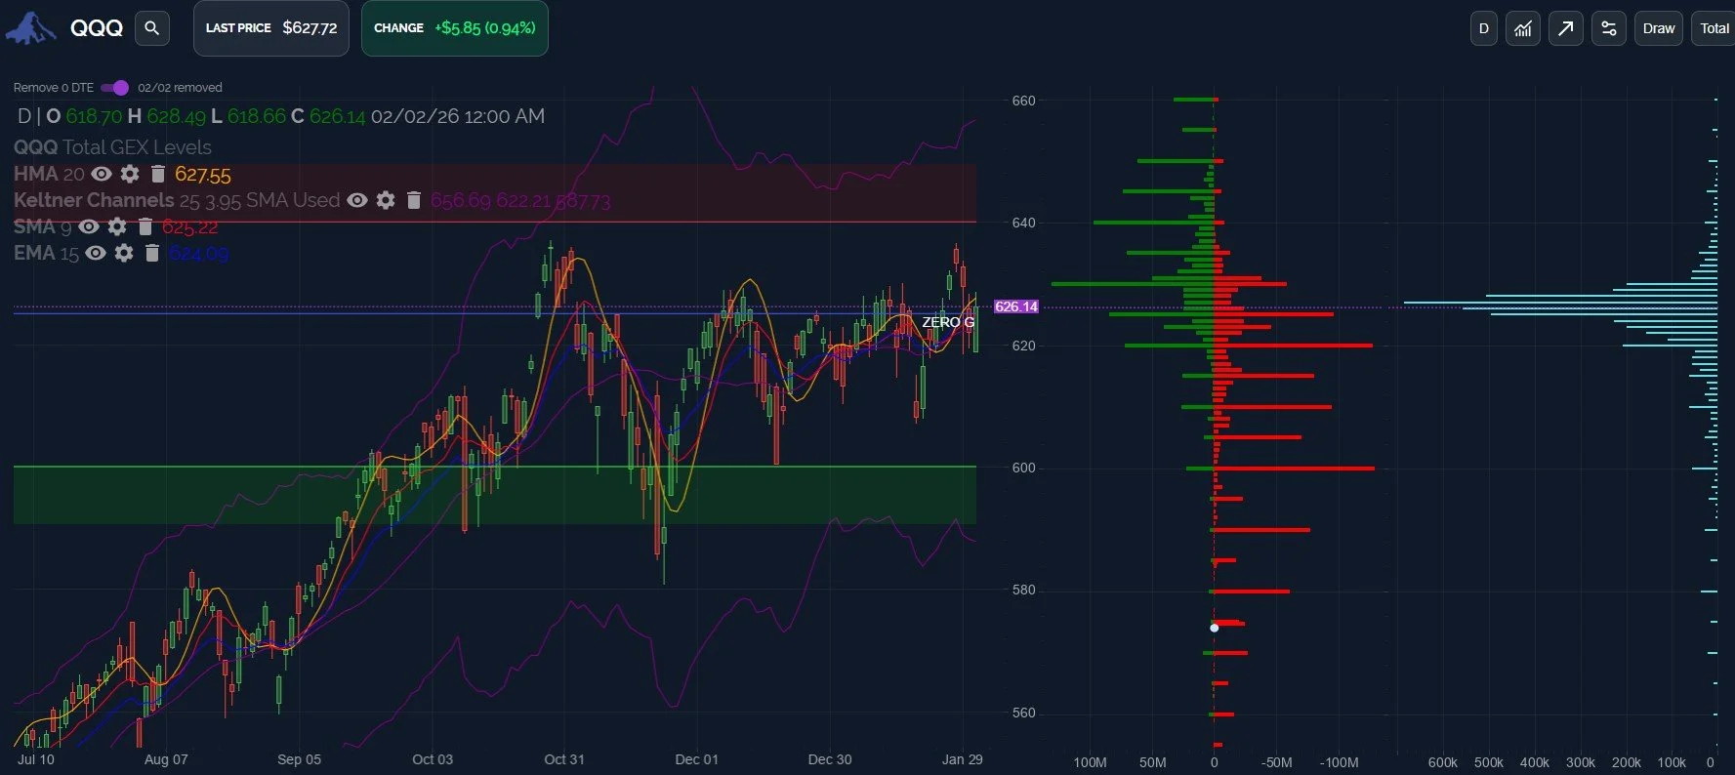
Task: Click the -100M gamma axis label
Action: coord(1339,762)
